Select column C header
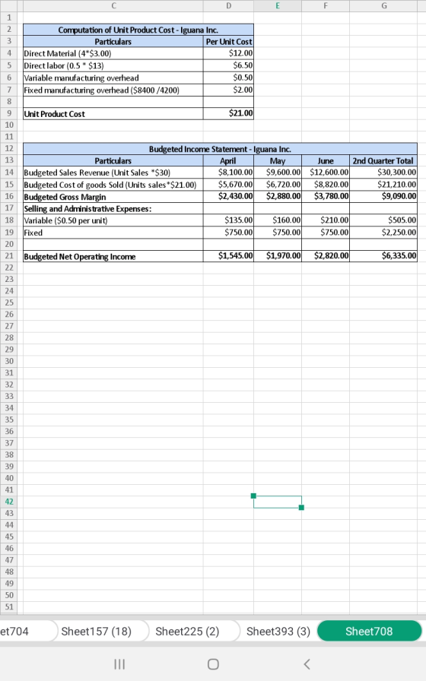Image resolution: width=426 pixels, height=681 pixels. 113,5
